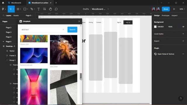This screenshot has height=105, width=187.
Task: Select the Group 1 layer
Action: (12, 60)
